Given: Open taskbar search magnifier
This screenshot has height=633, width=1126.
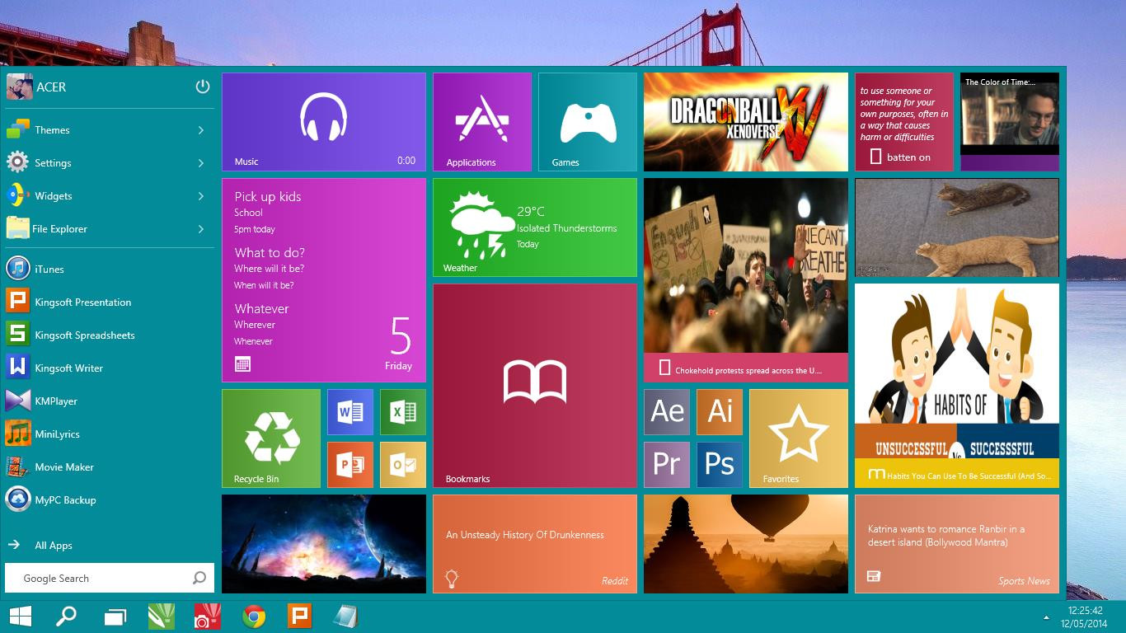Looking at the screenshot, I should click(67, 617).
